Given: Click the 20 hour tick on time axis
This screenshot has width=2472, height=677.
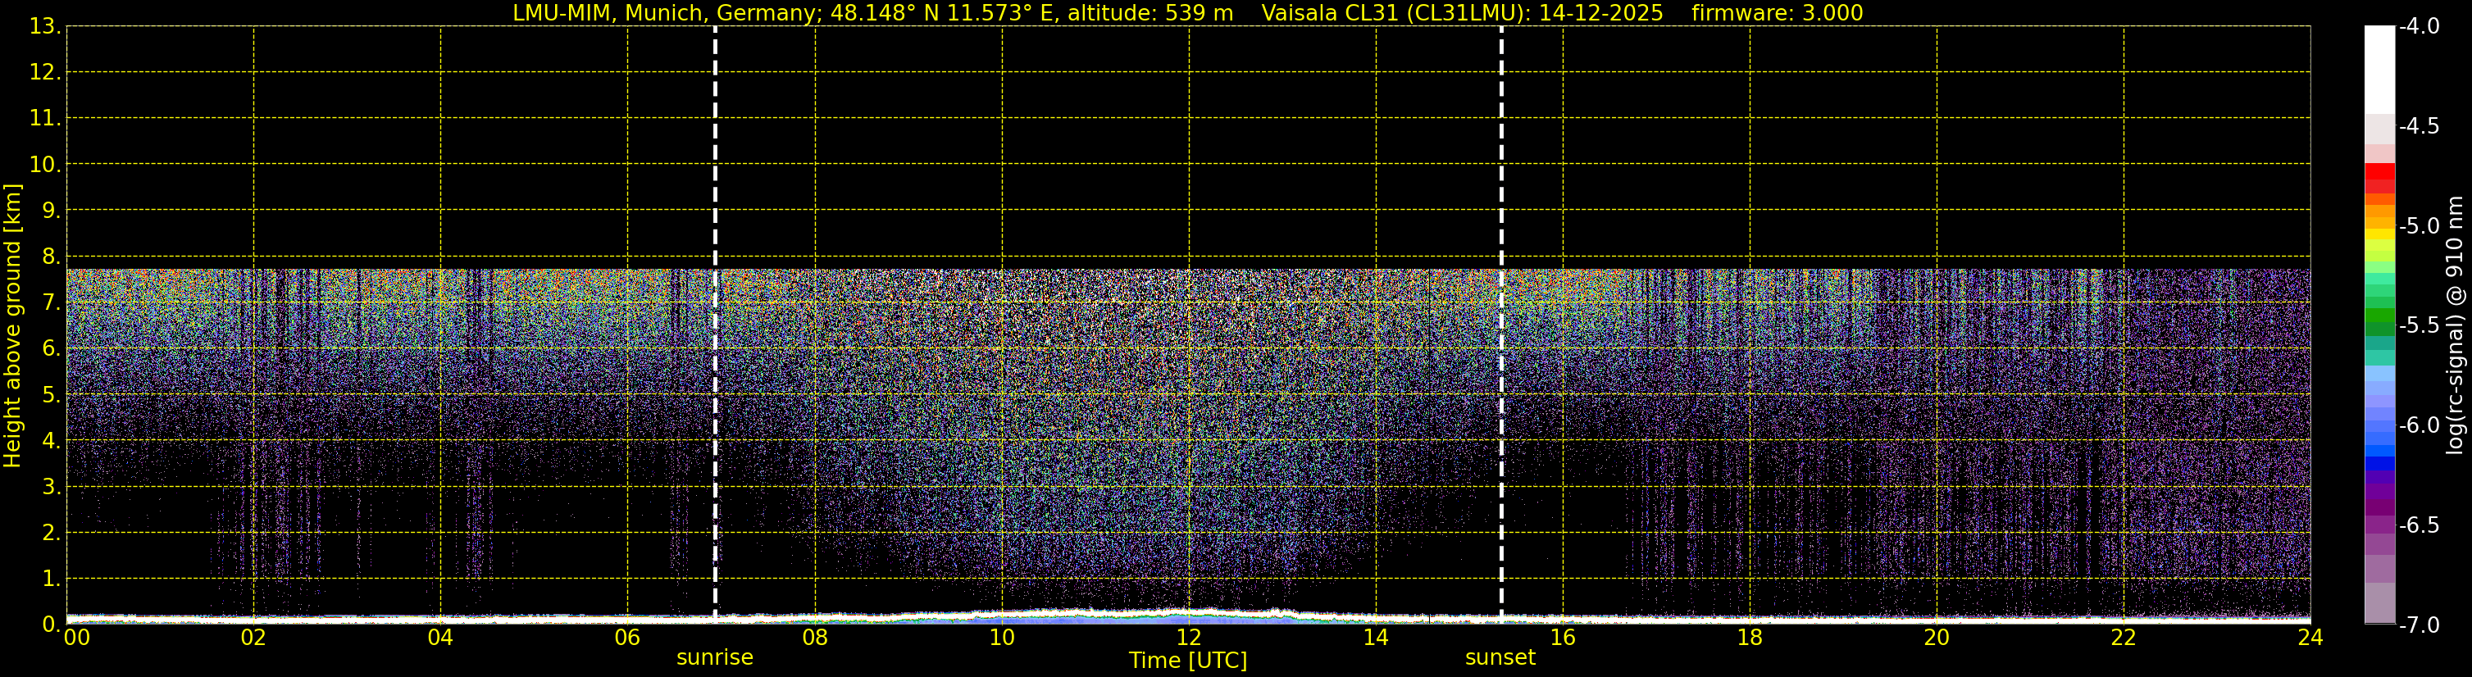Looking at the screenshot, I should pyautogui.click(x=1937, y=638).
